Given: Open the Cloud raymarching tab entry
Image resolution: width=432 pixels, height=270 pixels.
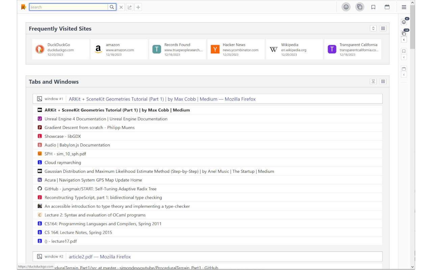Looking at the screenshot, I should (63, 162).
